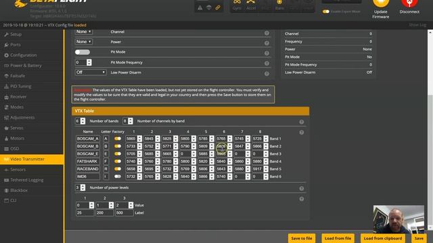Click the Blackbox sidebar icon
This screenshot has height=243, width=433.
6,190
